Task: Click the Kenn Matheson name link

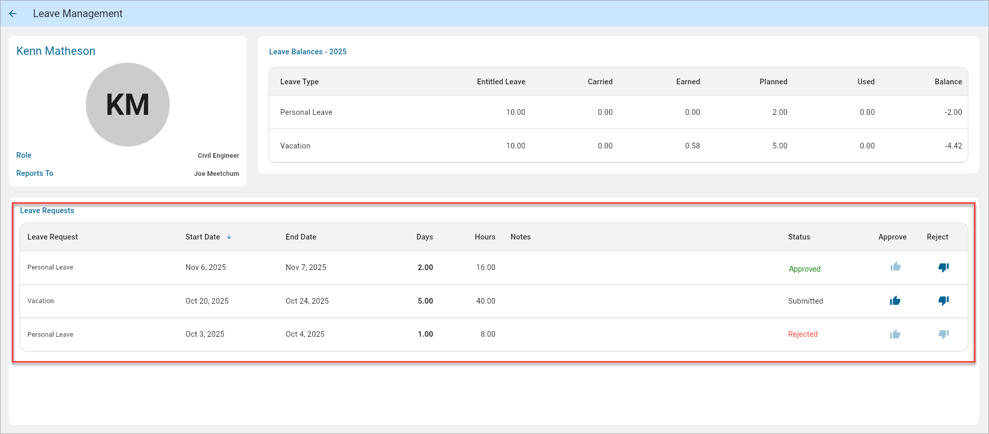Action: [56, 51]
